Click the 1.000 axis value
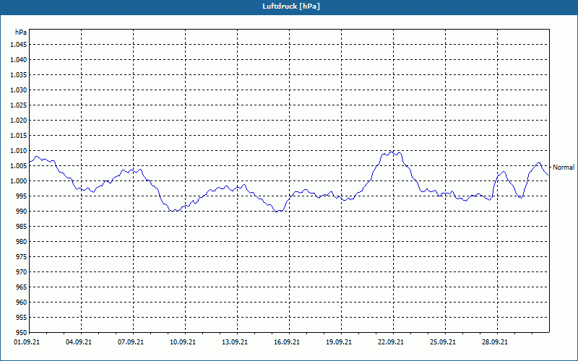 (x=19, y=181)
